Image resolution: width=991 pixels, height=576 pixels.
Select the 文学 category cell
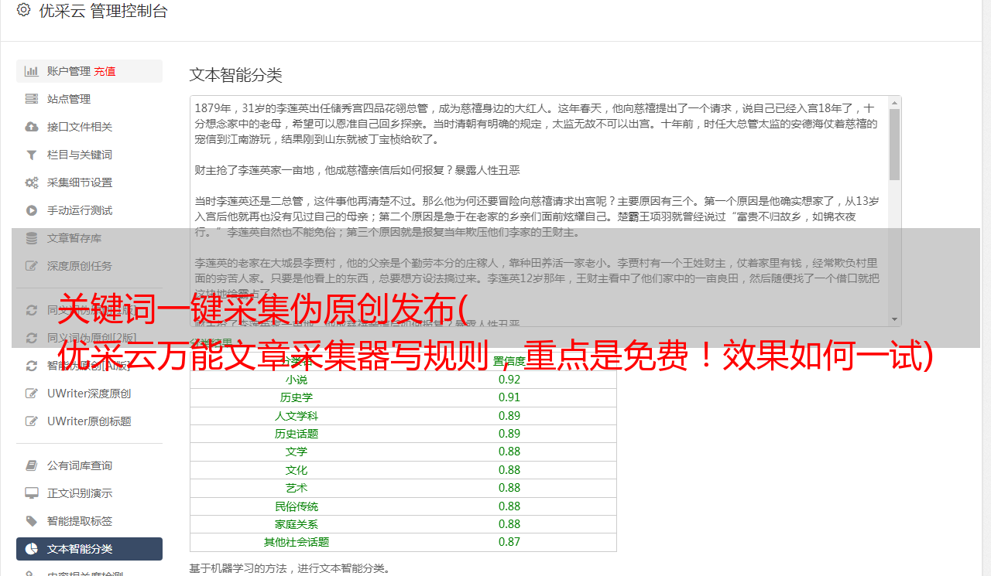pyautogui.click(x=297, y=452)
